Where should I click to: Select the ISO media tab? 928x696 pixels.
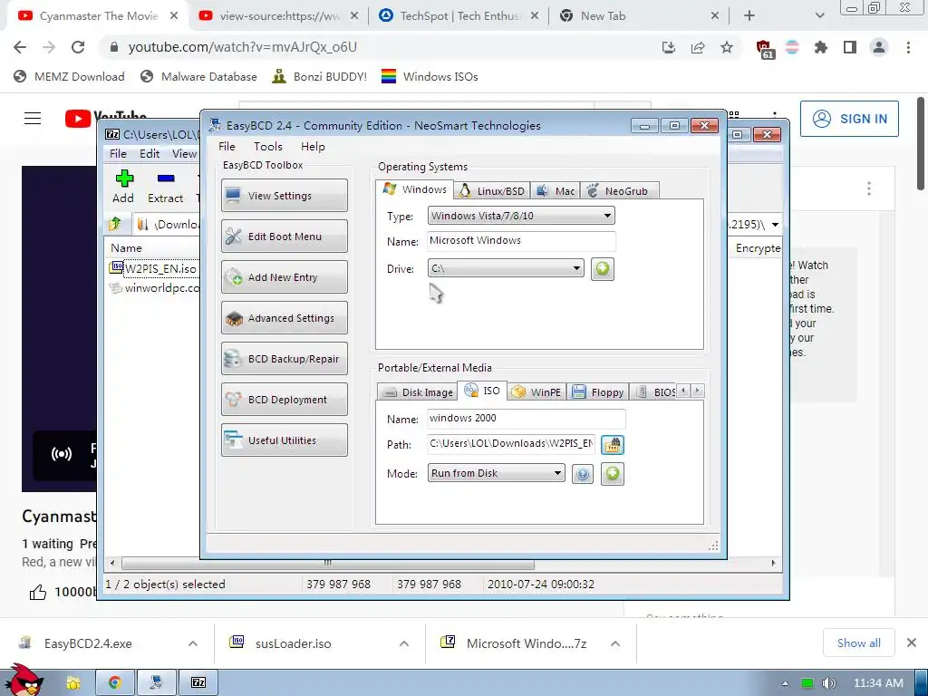click(x=482, y=390)
